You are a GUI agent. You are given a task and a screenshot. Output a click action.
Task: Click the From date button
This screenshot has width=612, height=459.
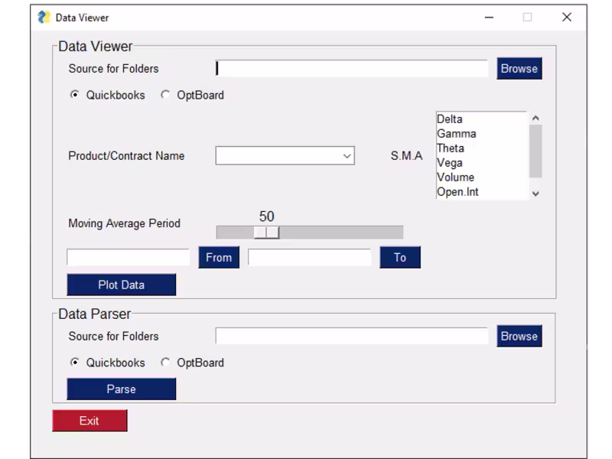pyautogui.click(x=219, y=257)
